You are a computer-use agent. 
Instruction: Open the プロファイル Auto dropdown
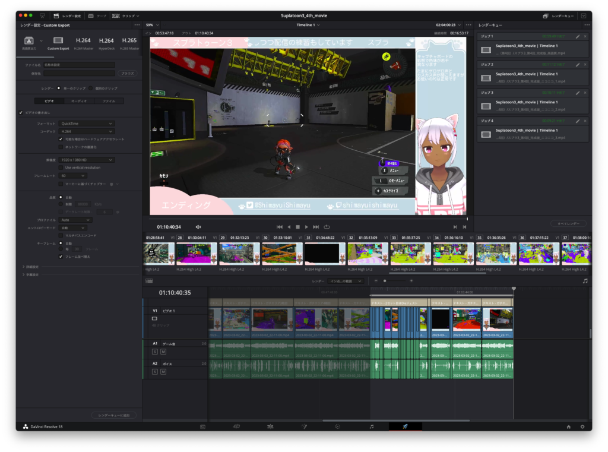coord(75,220)
